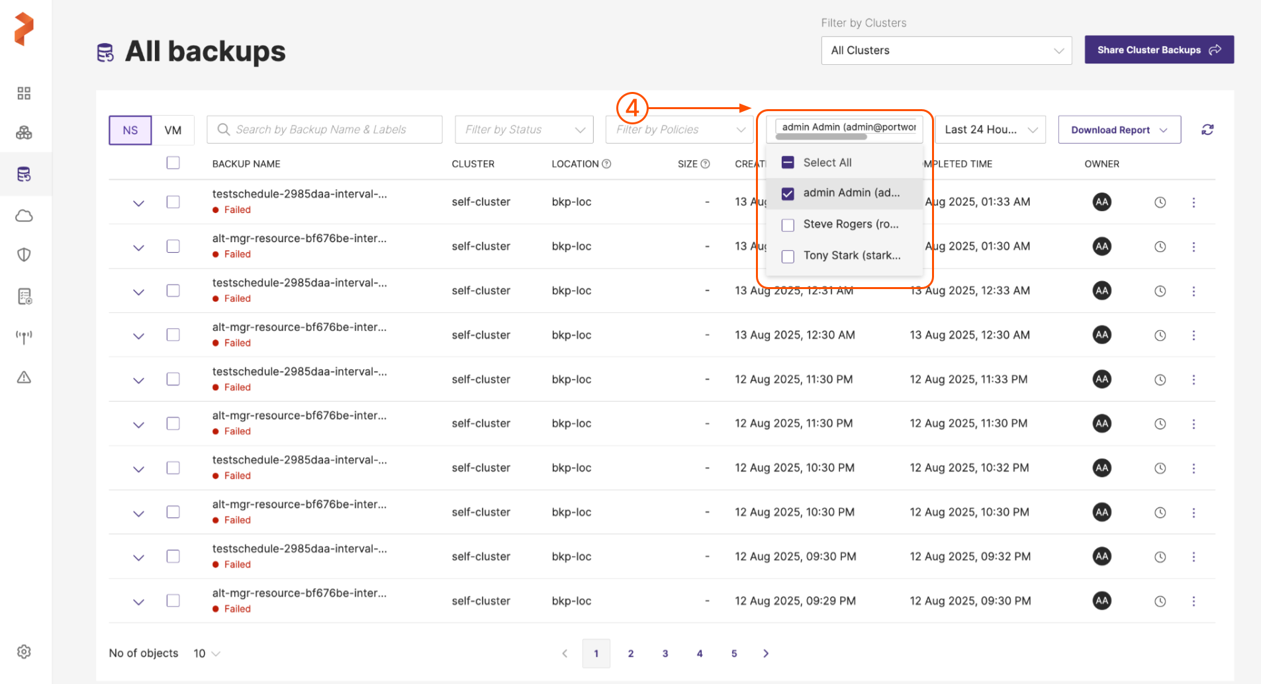Open the cloud settings sidebar icon

[x=24, y=216]
